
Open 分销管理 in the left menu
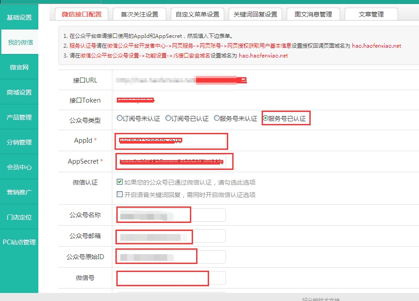(x=19, y=142)
